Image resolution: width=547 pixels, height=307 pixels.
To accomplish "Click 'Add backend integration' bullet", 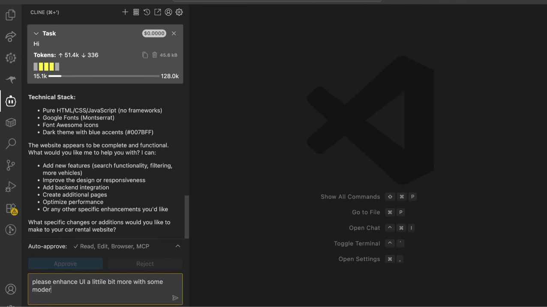I will pyautogui.click(x=76, y=188).
